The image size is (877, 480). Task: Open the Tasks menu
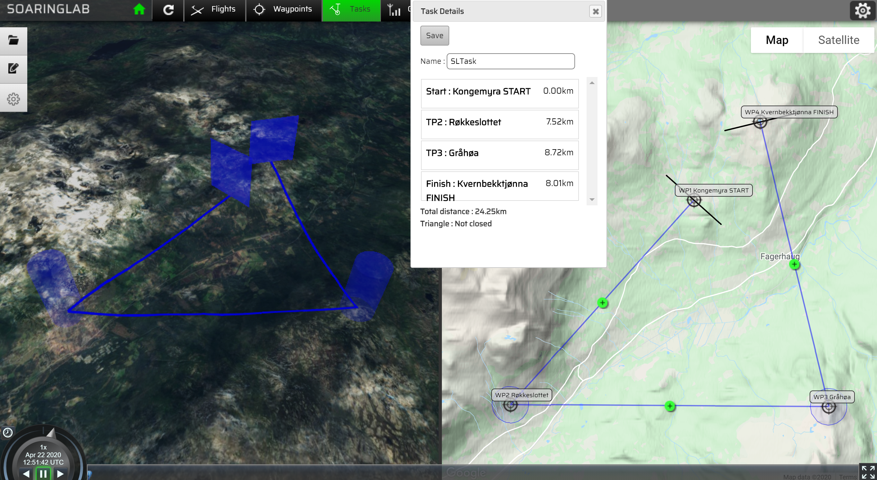pos(351,10)
